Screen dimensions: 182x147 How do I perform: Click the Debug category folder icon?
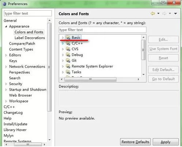(x=68, y=55)
